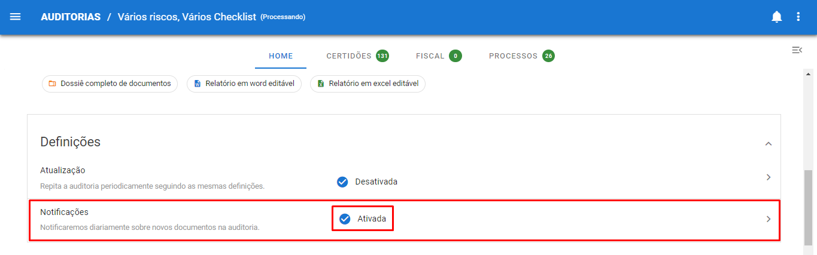Click the 26 badge beside Processos
Screen dimensions: 817x255
coord(548,56)
